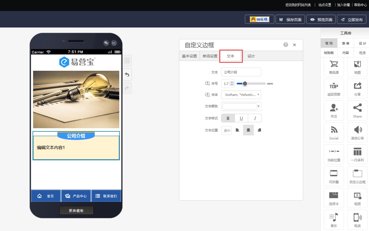This screenshot has width=369, height=231.
Task: Add the 视频 video widget
Action: pos(357,198)
